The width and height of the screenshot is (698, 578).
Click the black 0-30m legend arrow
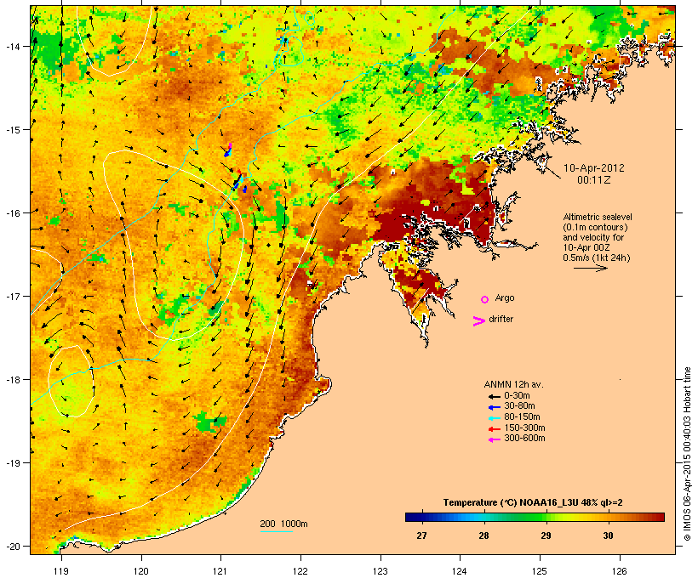tap(494, 396)
